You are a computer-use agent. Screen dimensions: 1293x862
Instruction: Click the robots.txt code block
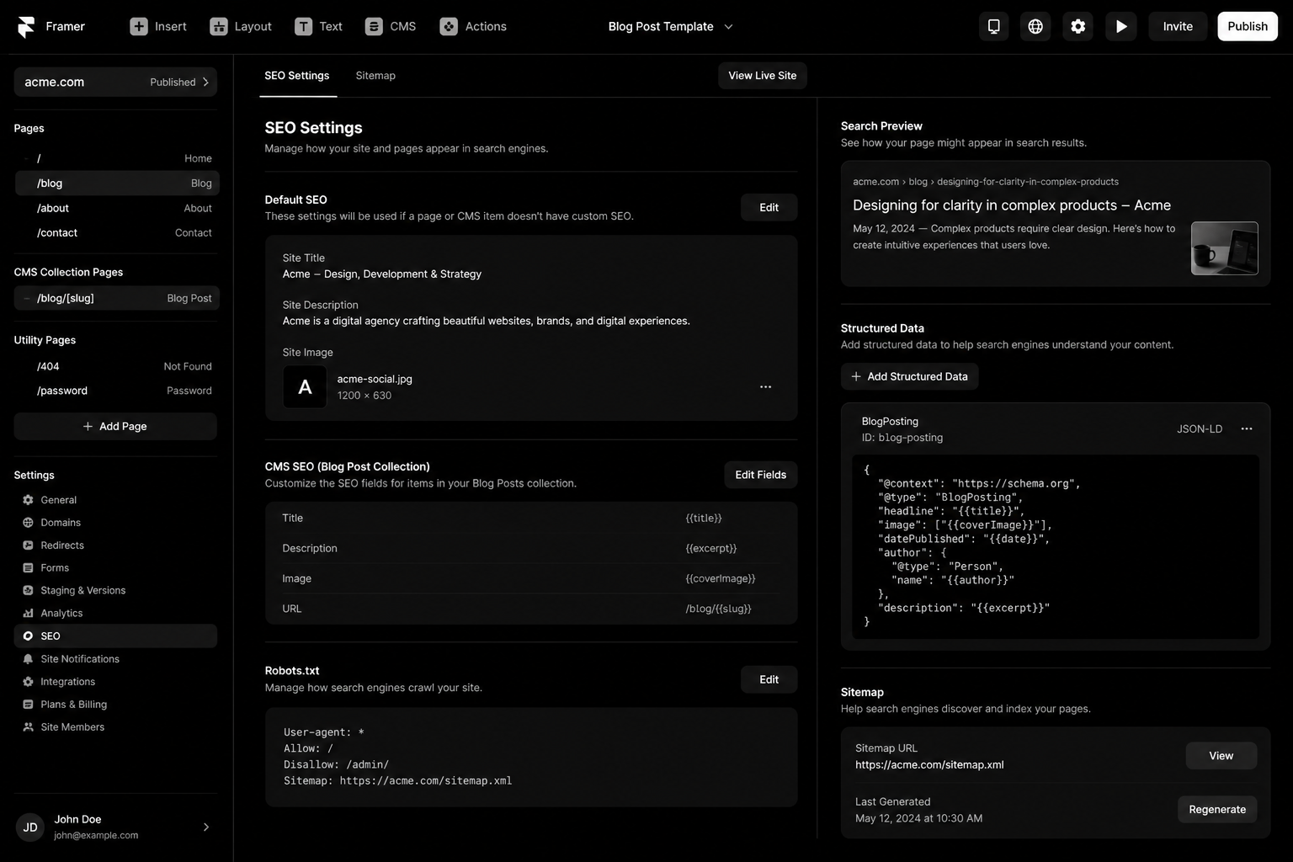[x=531, y=758]
